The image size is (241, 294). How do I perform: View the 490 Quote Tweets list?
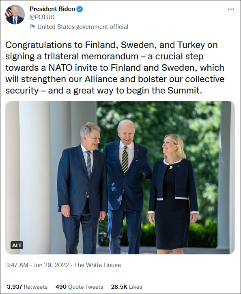pyautogui.click(x=80, y=287)
